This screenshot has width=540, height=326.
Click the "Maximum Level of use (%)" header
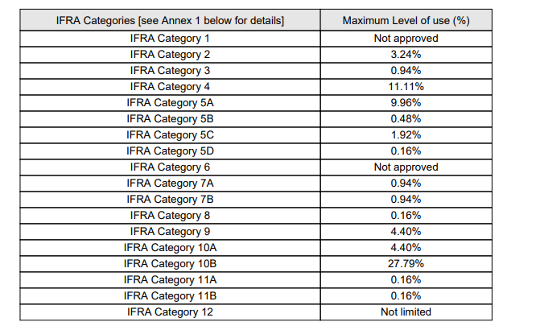406,20
